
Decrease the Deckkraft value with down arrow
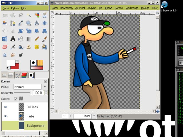(46, 94)
